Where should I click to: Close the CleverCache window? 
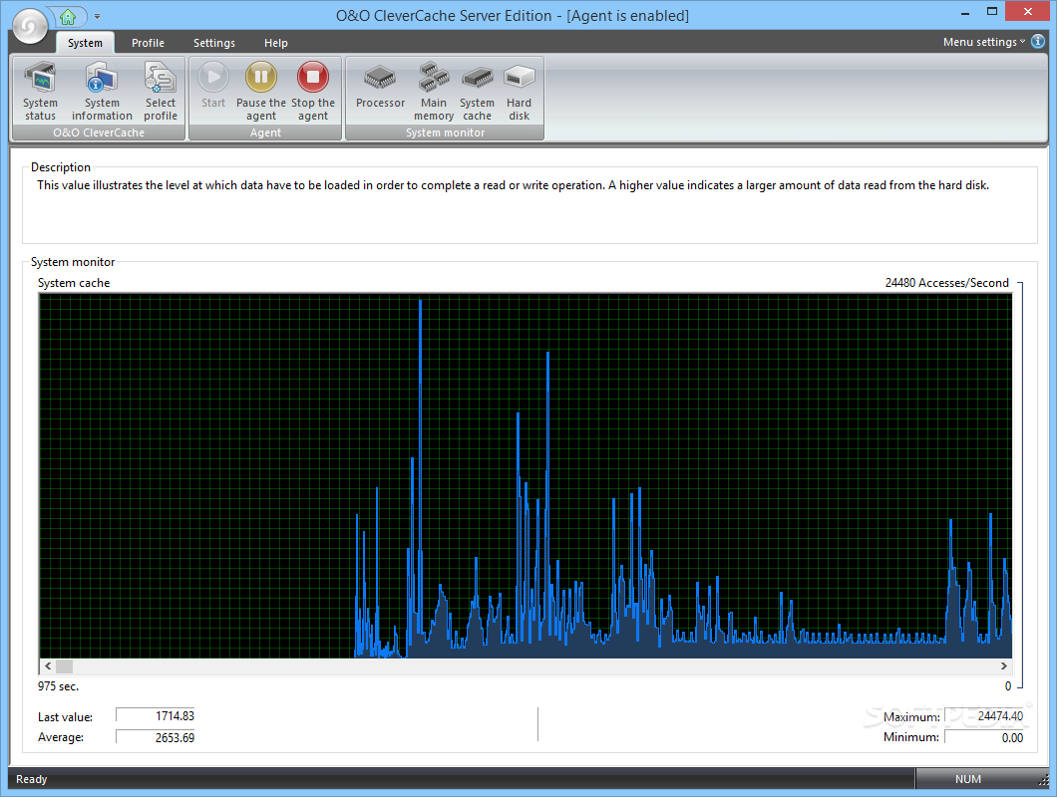click(x=1028, y=11)
